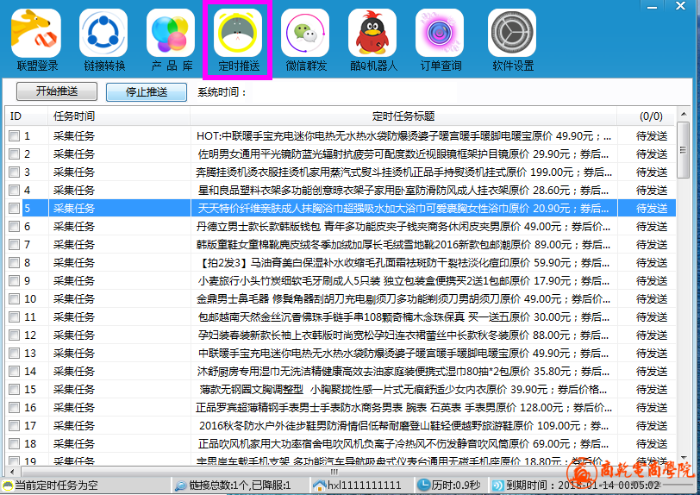Launch the 酷Q机器人 penguin icon
The width and height of the screenshot is (700, 495).
tap(372, 34)
